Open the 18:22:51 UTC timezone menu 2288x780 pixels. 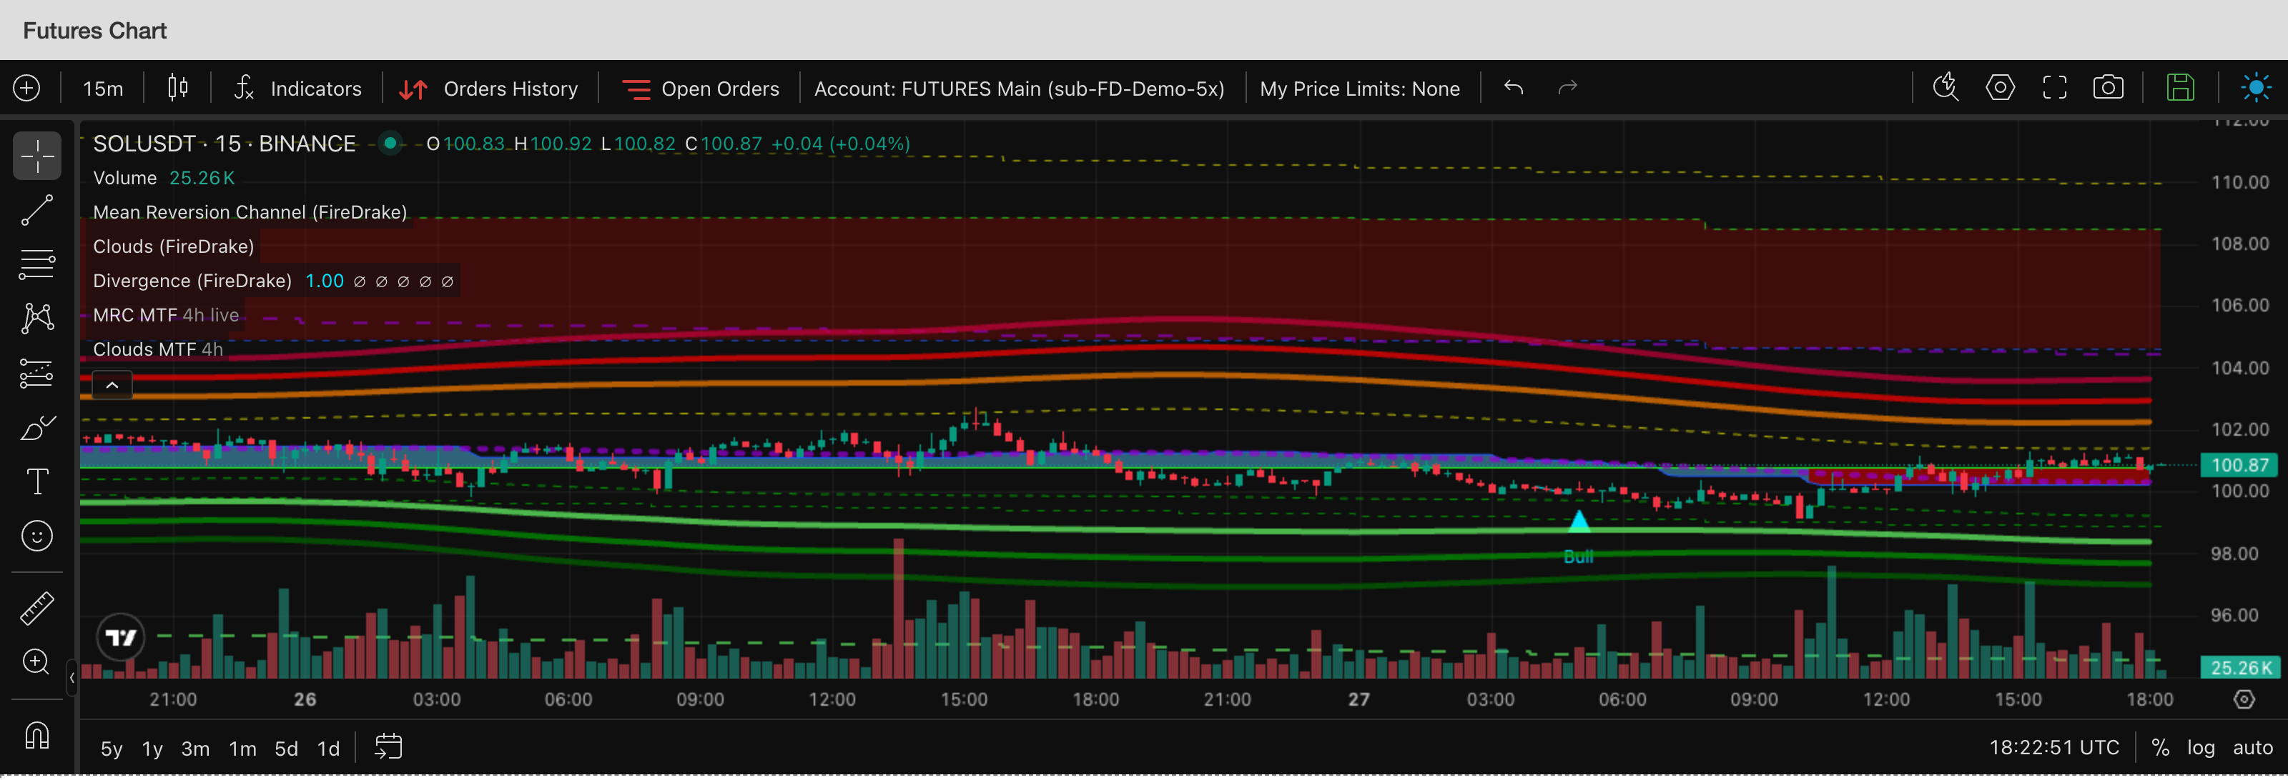tap(2053, 748)
